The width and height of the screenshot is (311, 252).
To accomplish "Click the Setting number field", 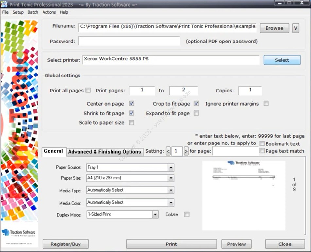I will pyautogui.click(x=177, y=151).
